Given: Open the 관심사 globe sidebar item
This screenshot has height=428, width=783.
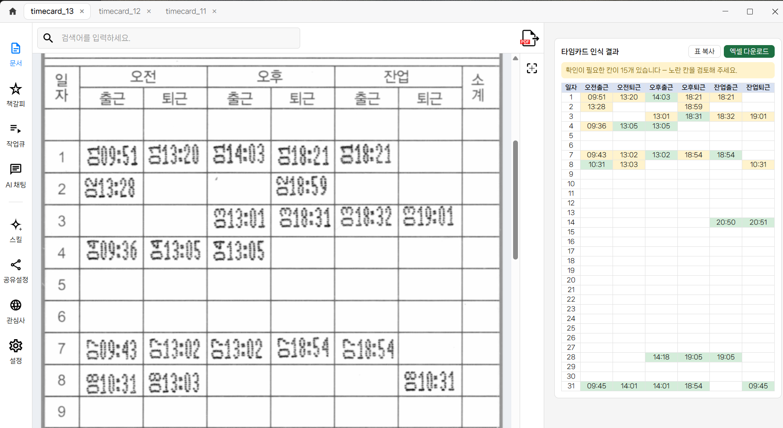Looking at the screenshot, I should pyautogui.click(x=16, y=311).
